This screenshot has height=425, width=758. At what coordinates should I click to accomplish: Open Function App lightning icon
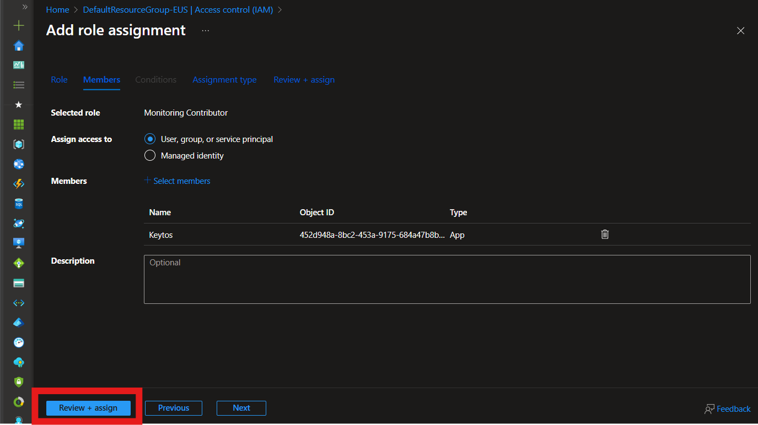[x=19, y=184]
